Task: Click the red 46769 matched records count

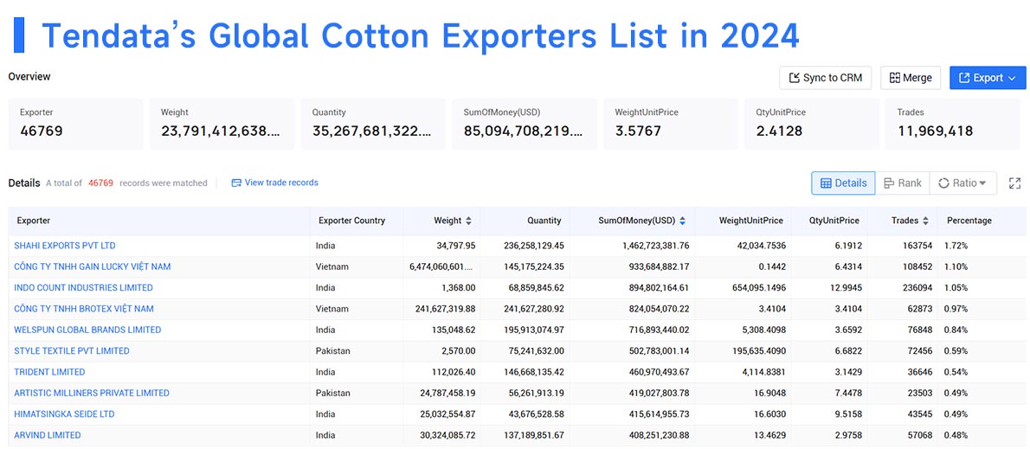Action: coord(100,183)
